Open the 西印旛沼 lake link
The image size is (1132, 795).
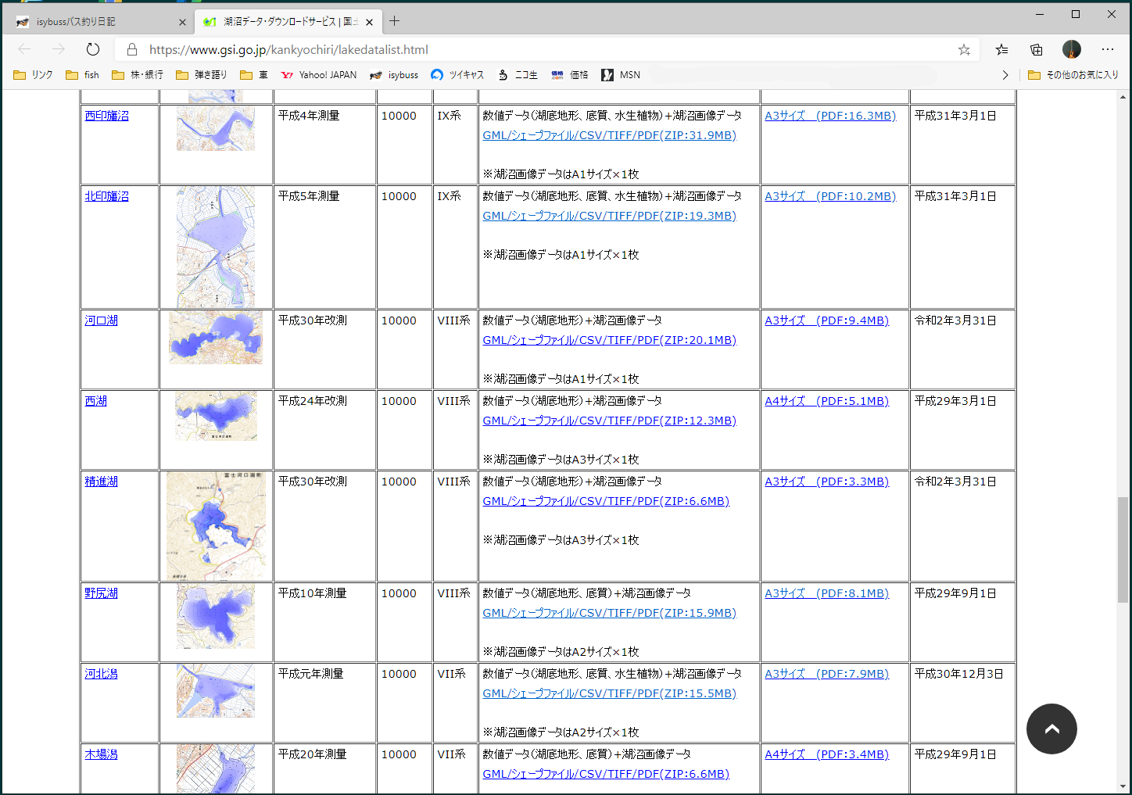(107, 116)
